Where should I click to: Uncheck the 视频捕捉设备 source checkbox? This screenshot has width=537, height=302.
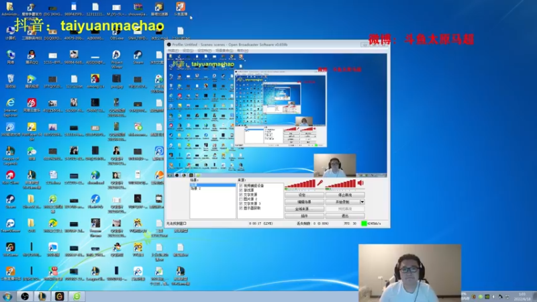pos(241,186)
